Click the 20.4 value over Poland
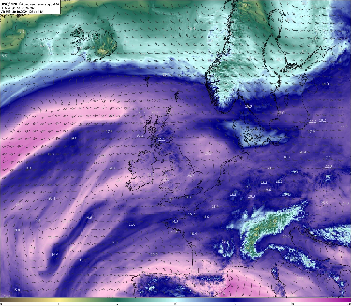This screenshot has height=306, width=351. (303, 152)
